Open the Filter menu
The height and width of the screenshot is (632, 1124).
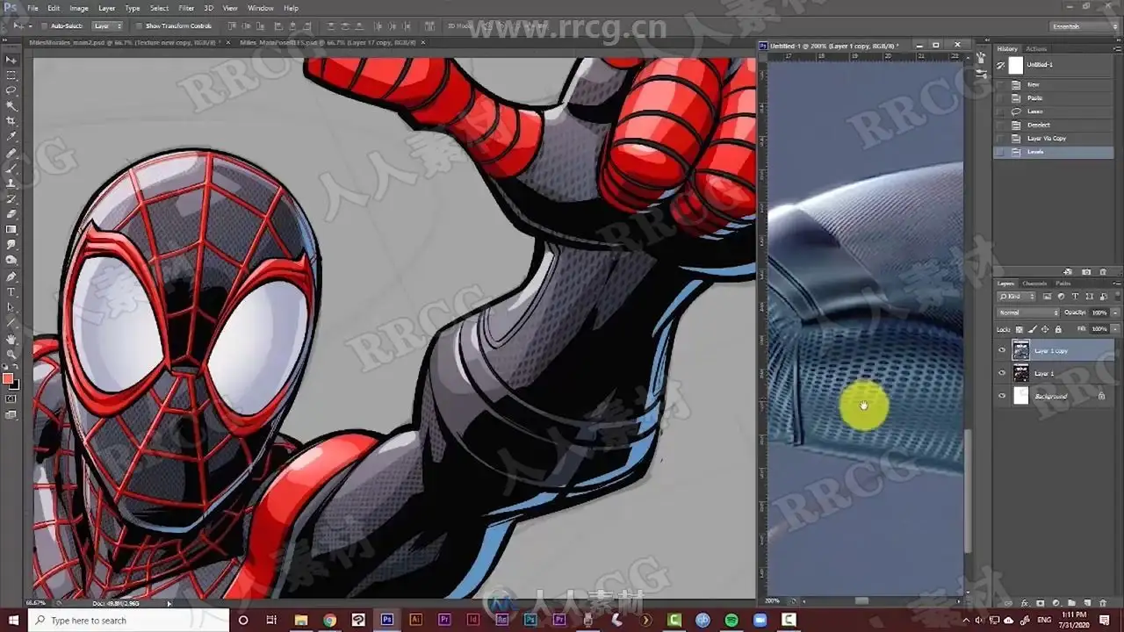(186, 8)
